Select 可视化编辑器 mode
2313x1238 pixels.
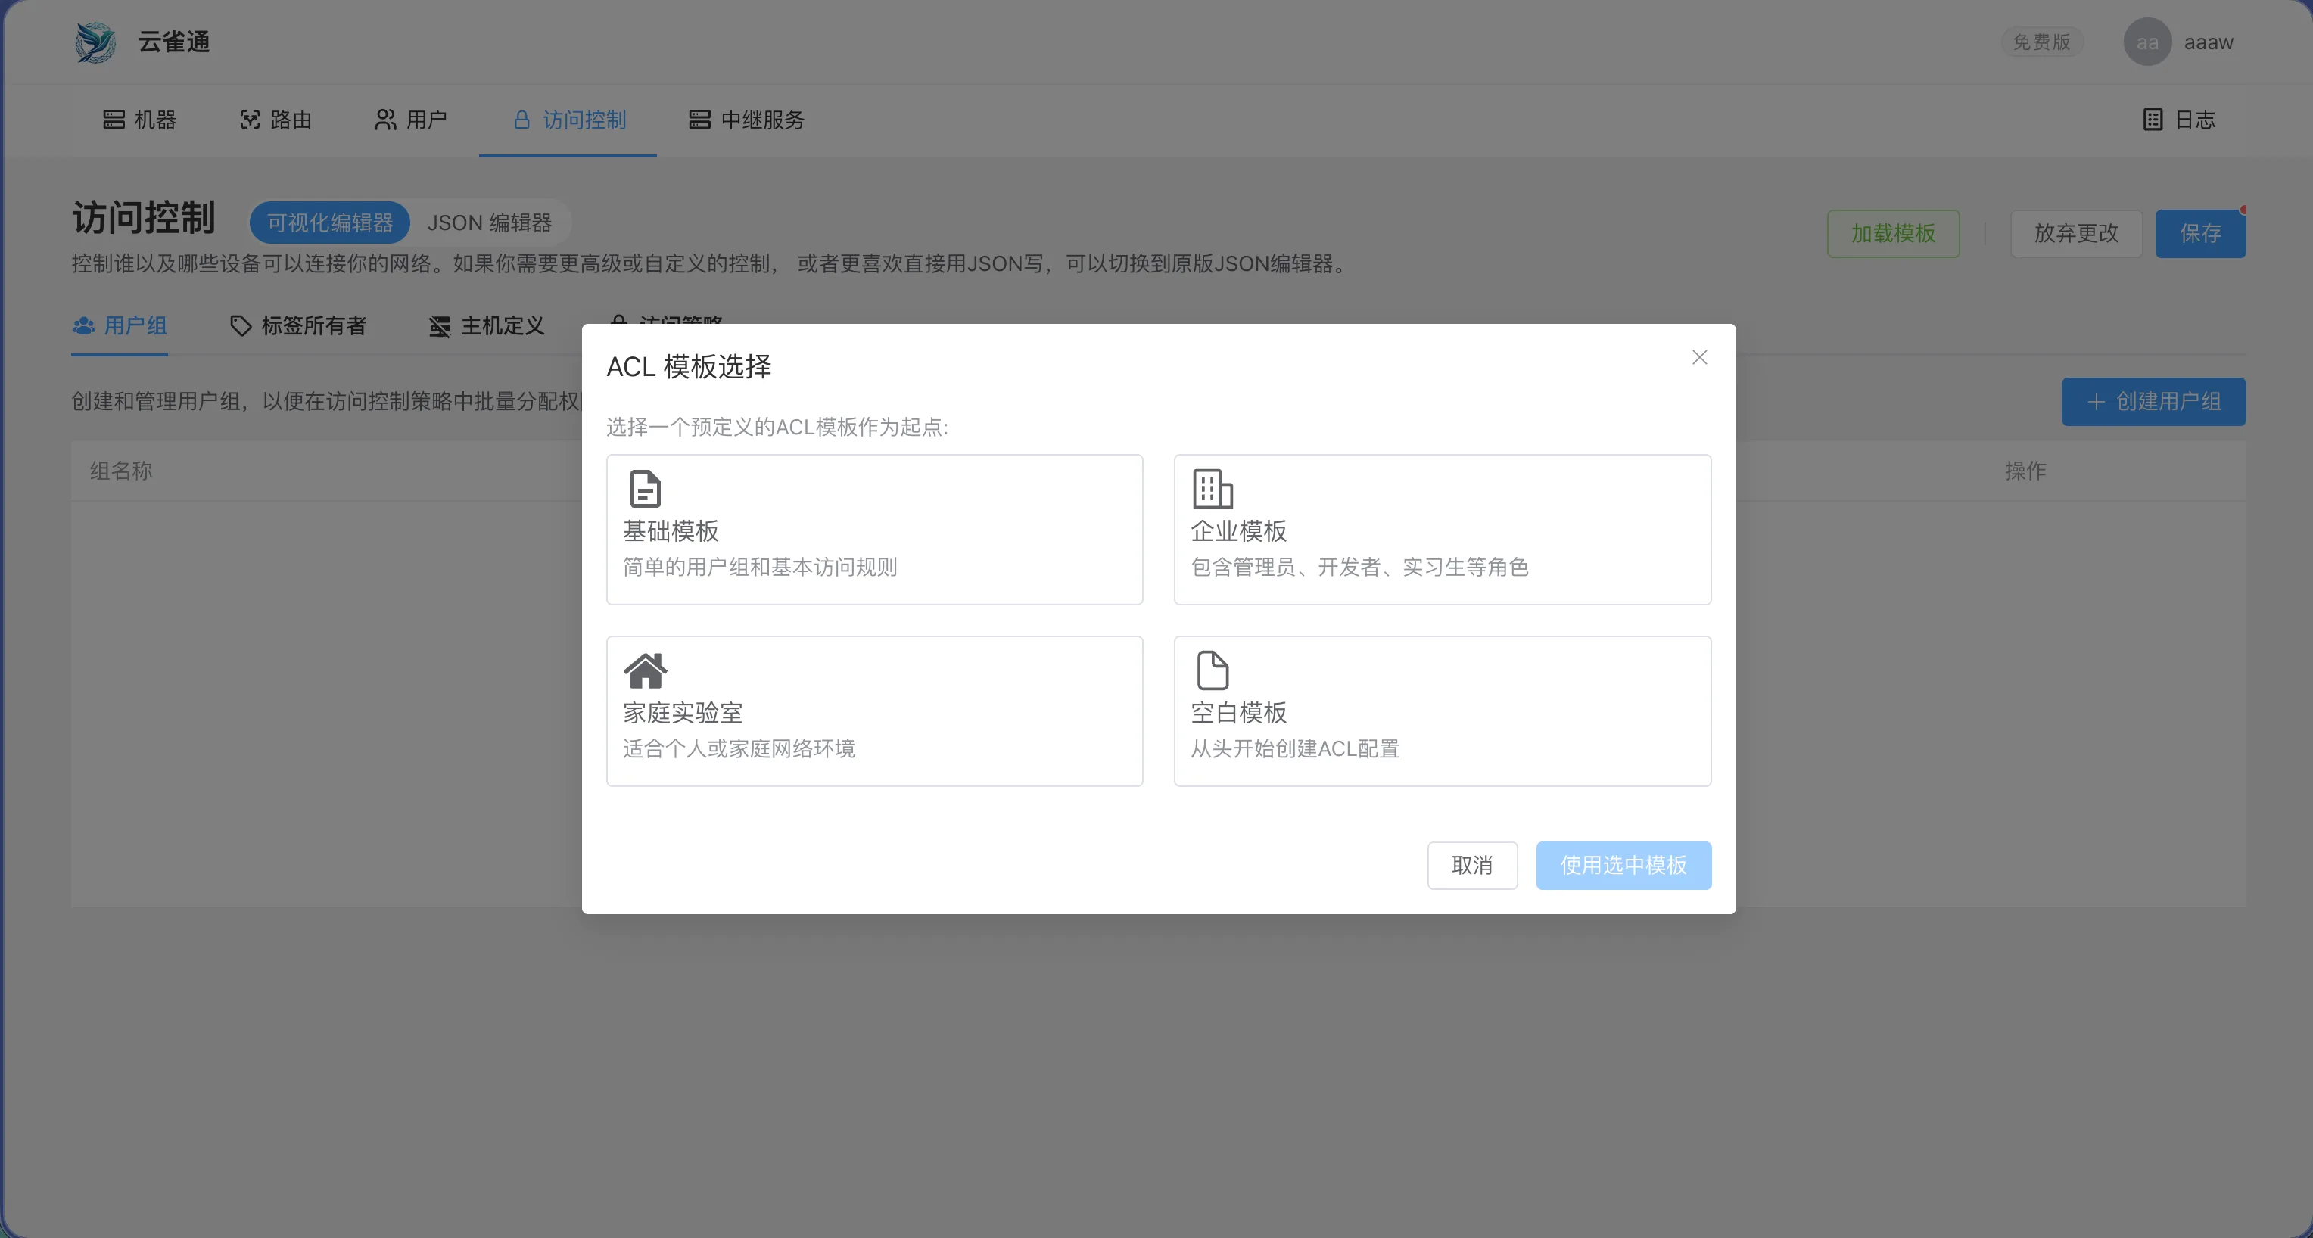(329, 222)
